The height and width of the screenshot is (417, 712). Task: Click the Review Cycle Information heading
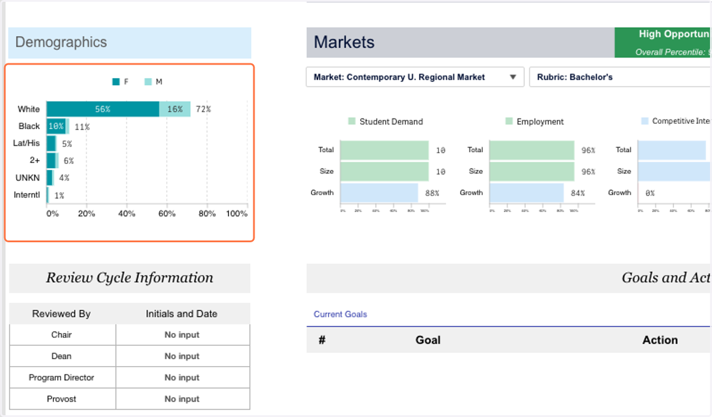click(130, 278)
